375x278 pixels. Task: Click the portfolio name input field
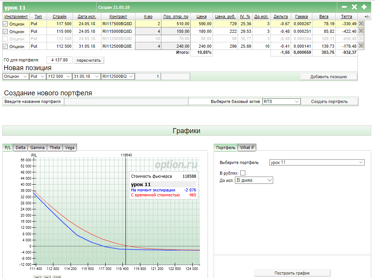click(126, 102)
